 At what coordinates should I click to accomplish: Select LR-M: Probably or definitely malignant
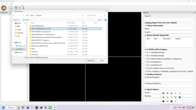tap(169, 71)
